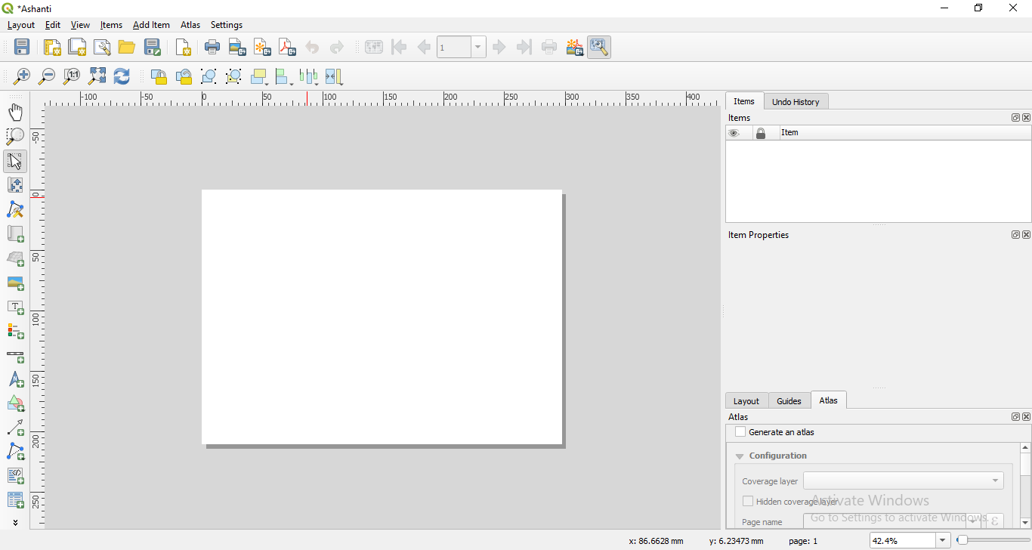Select the Pan layout tool

[15, 113]
